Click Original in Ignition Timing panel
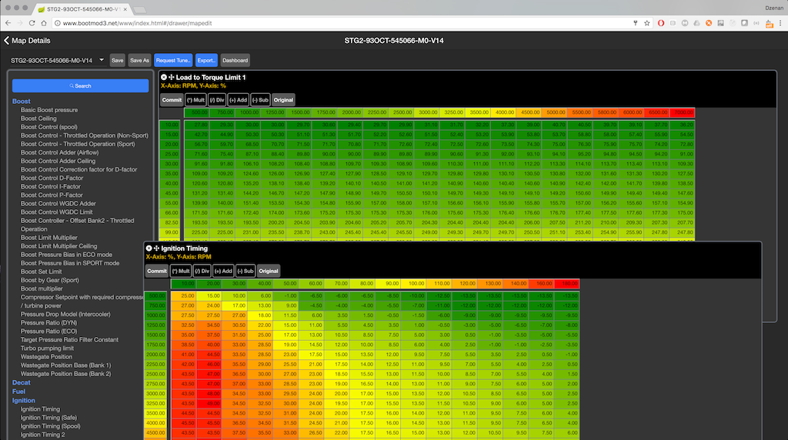The width and height of the screenshot is (788, 440). pos(268,271)
